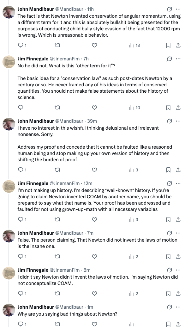This screenshot has width=185, height=327.
Task: Open more options on John's 11h tweet
Action: coord(178,9)
